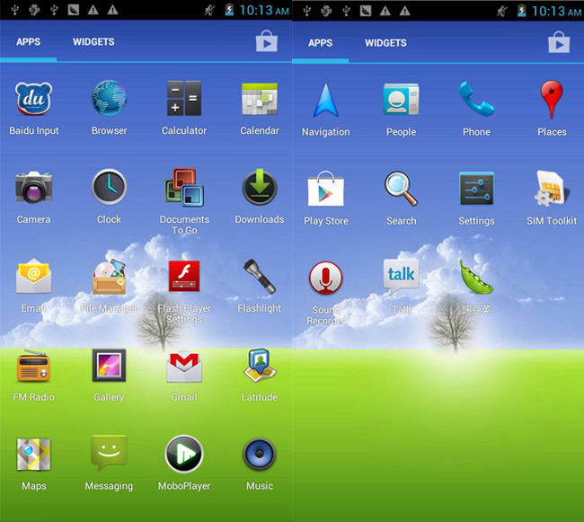This screenshot has width=584, height=522.
Task: Select APPS tab on right screen
Action: [x=321, y=43]
